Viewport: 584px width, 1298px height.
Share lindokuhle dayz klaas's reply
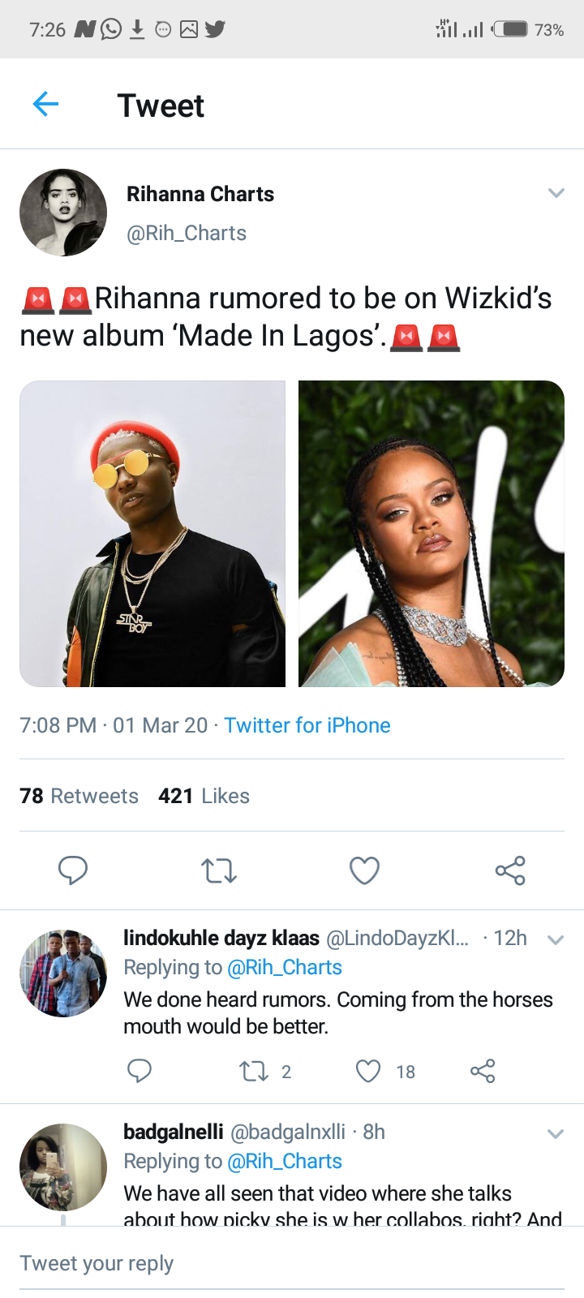coord(483,1071)
